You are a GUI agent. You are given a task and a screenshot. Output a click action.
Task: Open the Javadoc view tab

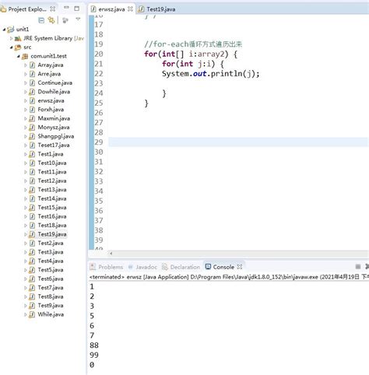[x=142, y=267]
